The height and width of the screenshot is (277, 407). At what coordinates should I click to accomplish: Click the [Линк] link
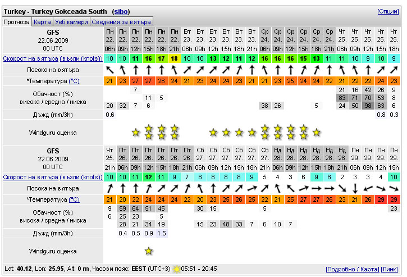(x=390, y=269)
